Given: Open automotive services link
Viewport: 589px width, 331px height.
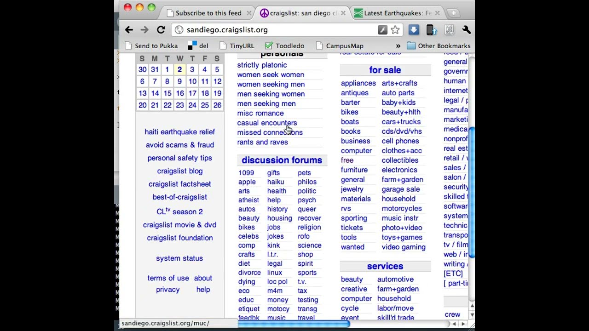Looking at the screenshot, I should (395, 280).
